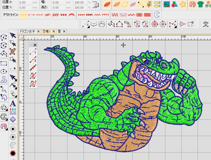The height and width of the screenshot is (160, 211).
Task: Select the thick dark zigzag outline stitch
Action: (x=89, y=15)
